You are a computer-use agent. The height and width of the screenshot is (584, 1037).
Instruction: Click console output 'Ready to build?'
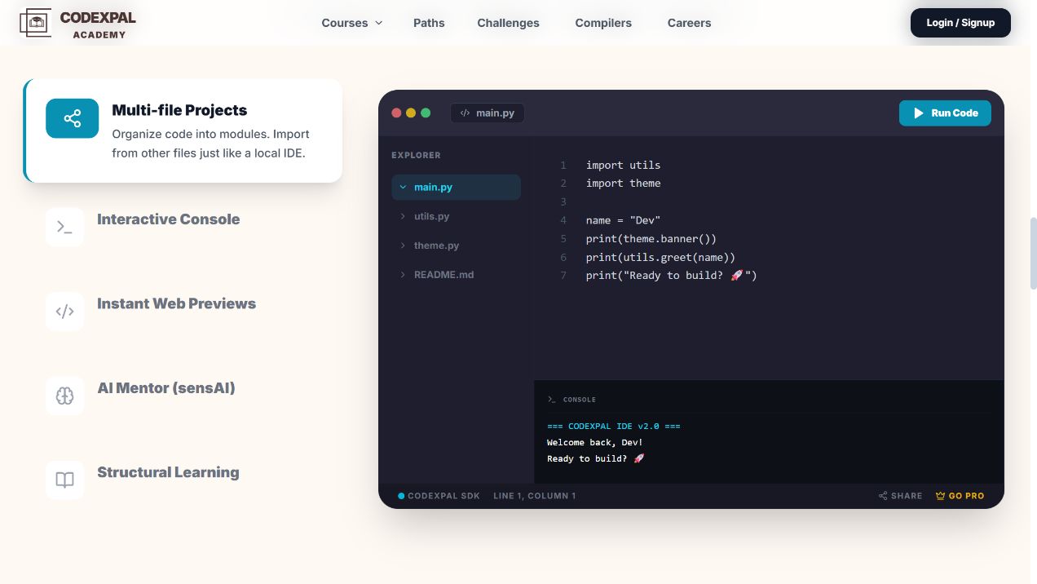pos(595,458)
